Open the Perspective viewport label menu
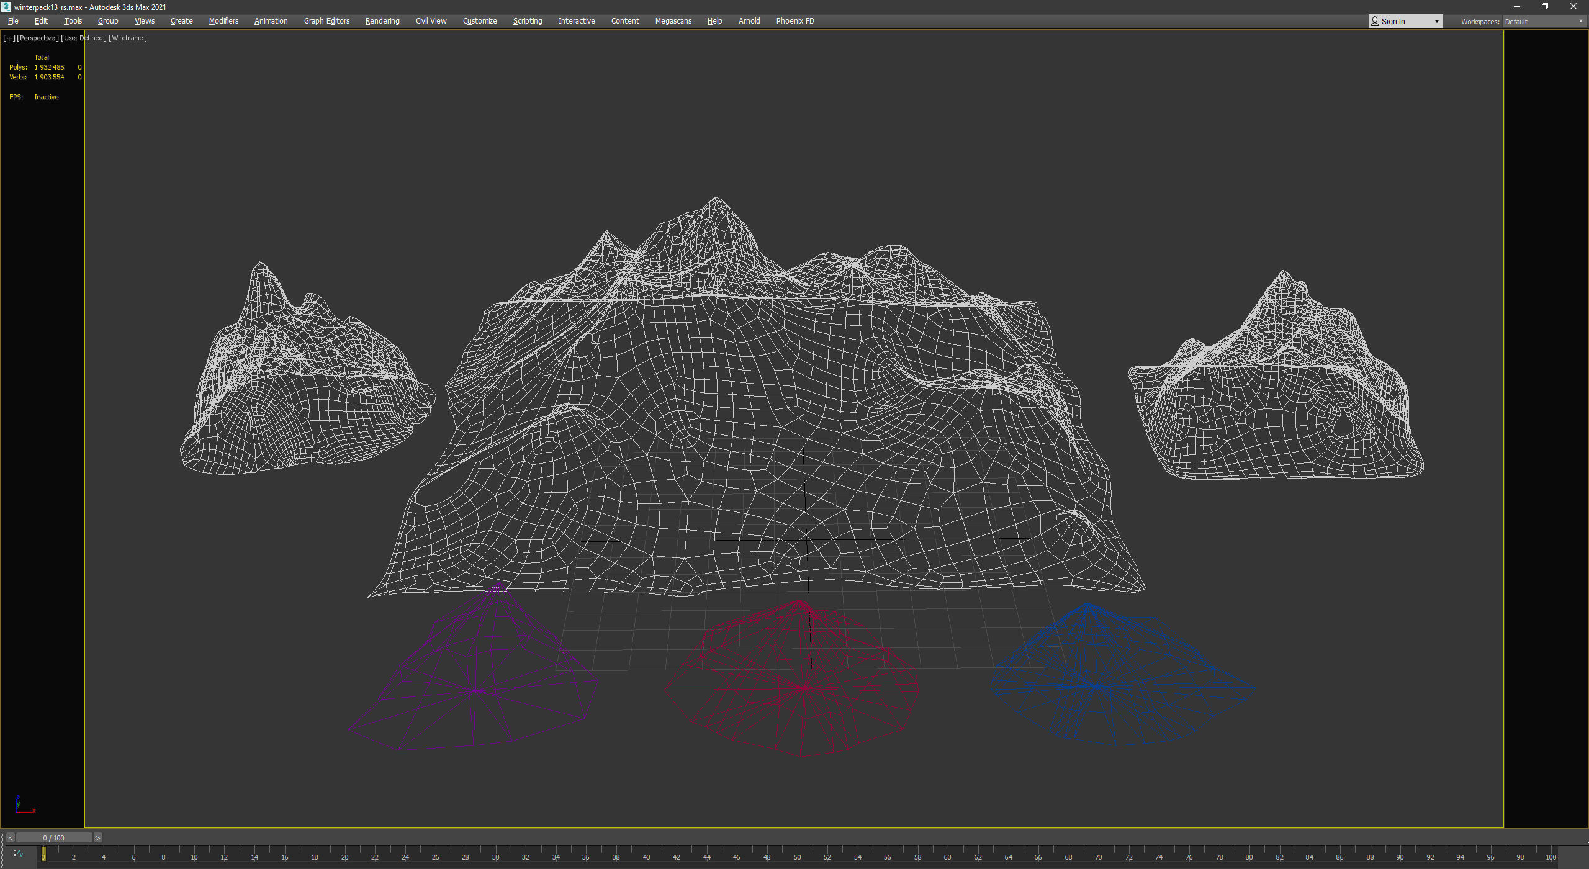The height and width of the screenshot is (869, 1589). tap(37, 38)
